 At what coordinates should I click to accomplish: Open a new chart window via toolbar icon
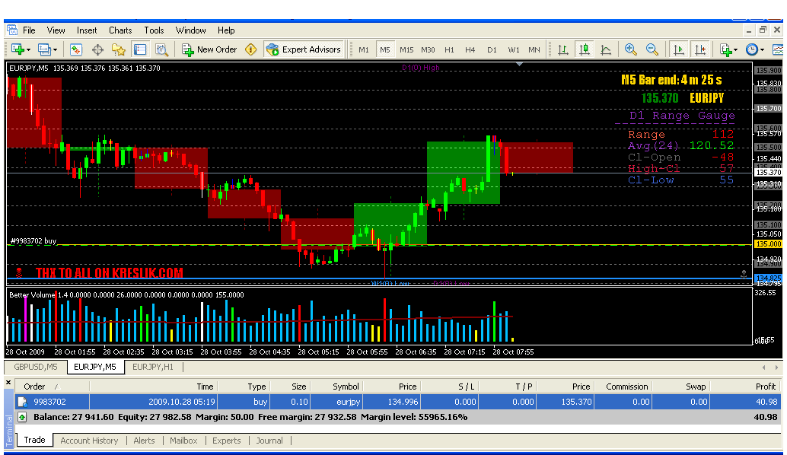[x=18, y=49]
